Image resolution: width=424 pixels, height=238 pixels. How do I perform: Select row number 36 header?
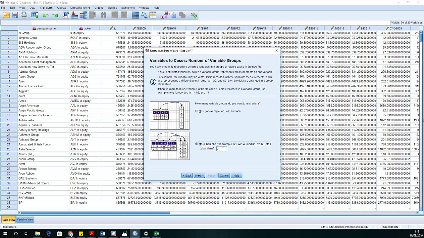[9, 203]
